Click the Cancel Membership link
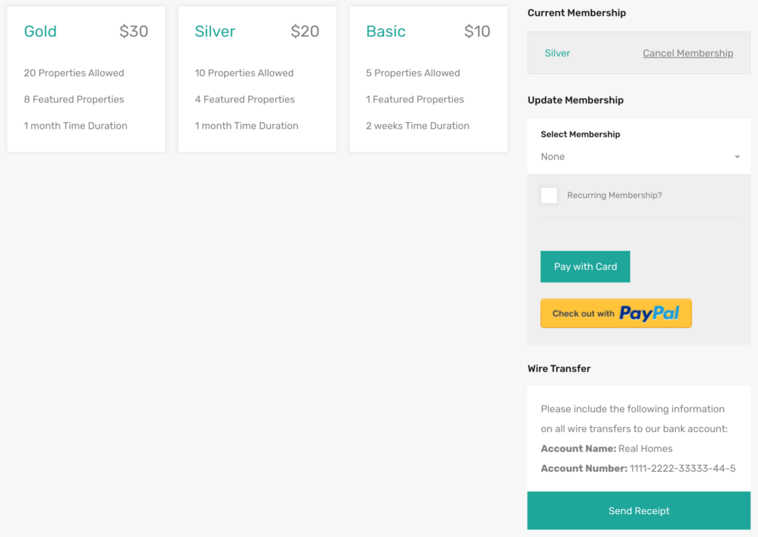This screenshot has height=537, width=758. [x=688, y=53]
